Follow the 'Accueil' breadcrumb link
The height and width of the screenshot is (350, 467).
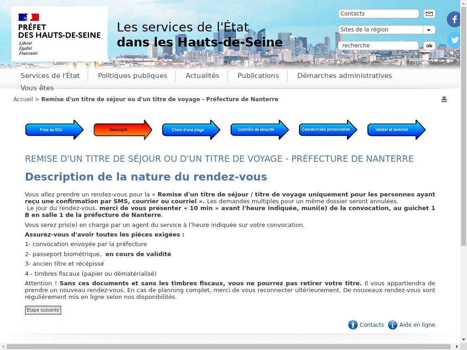coord(23,99)
